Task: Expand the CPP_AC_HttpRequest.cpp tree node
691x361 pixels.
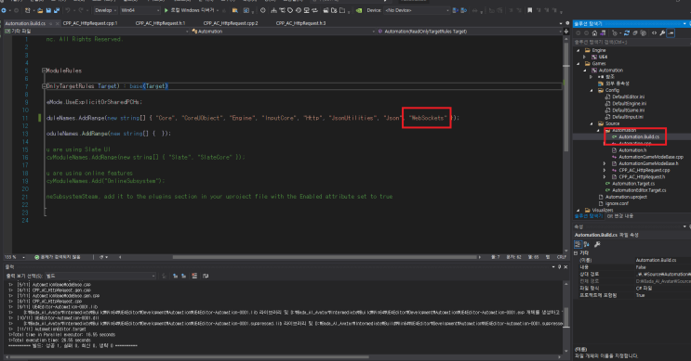Action: [x=605, y=170]
